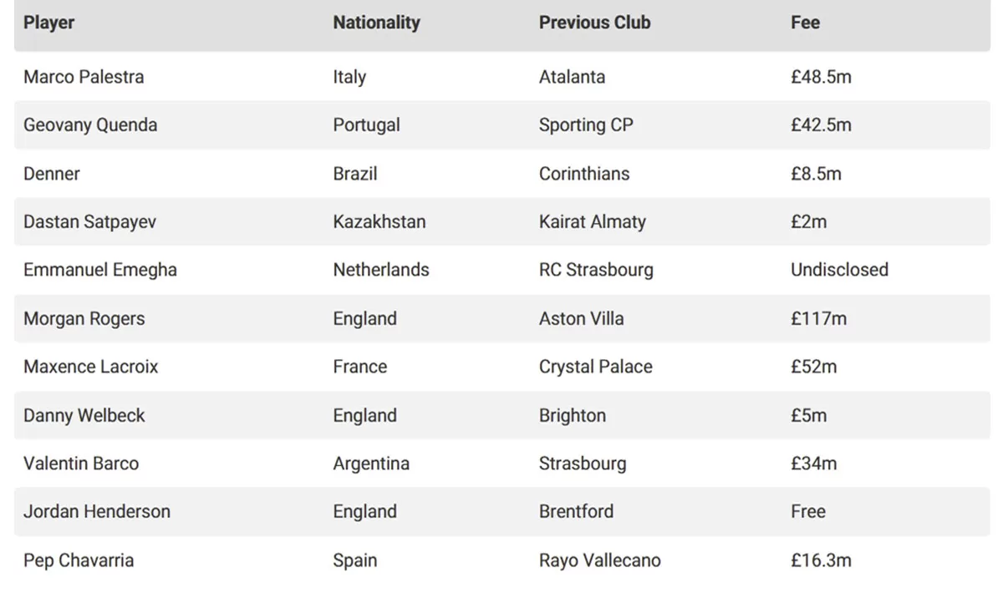Viewport: 1003px width, 598px height.
Task: Click the Nationality column header
Action: pyautogui.click(x=376, y=23)
